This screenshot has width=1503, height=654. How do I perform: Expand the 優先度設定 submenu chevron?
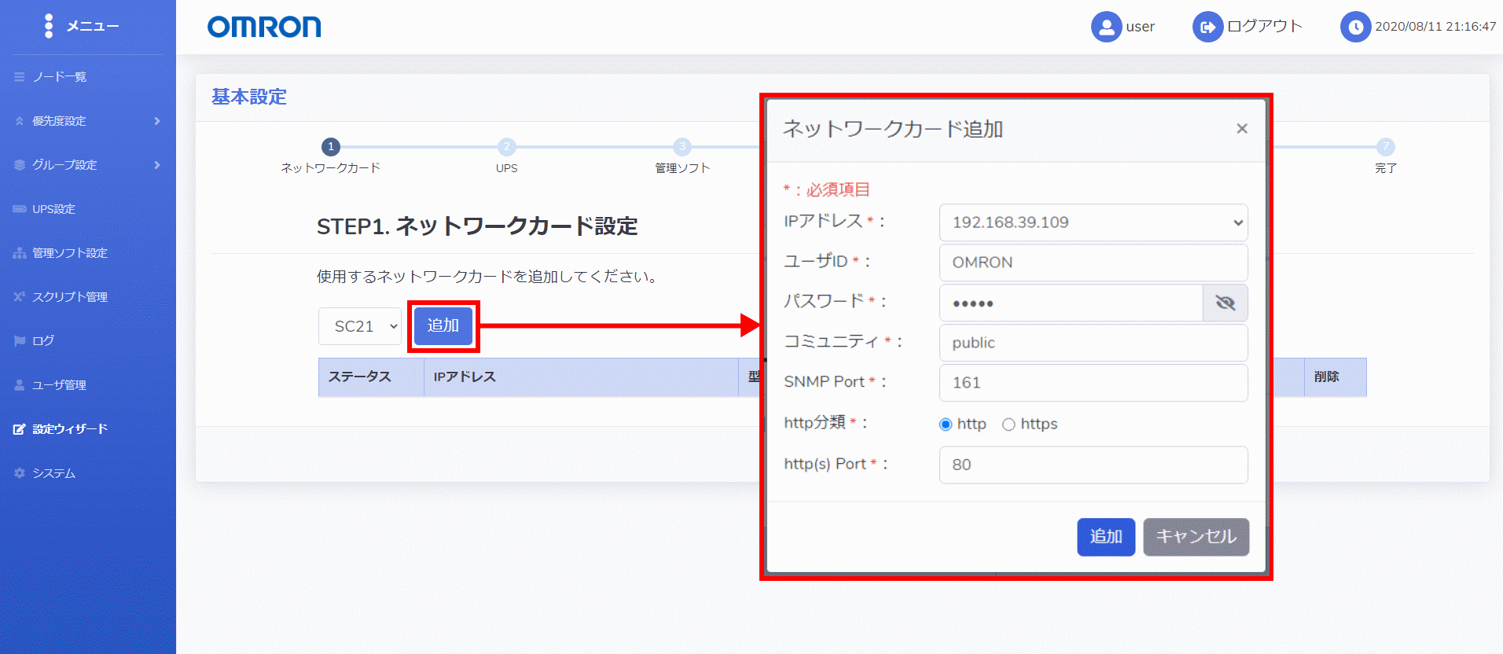pyautogui.click(x=157, y=121)
